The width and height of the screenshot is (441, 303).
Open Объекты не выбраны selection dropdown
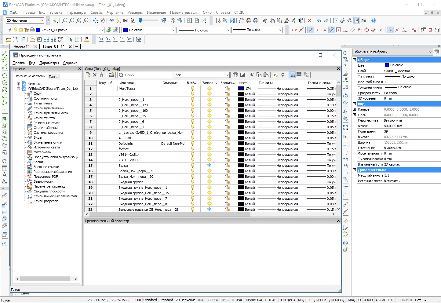[x=393, y=52]
